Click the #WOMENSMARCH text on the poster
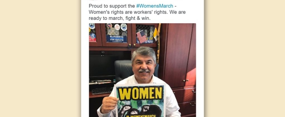This screenshot has width=285, height=117. pyautogui.click(x=141, y=116)
